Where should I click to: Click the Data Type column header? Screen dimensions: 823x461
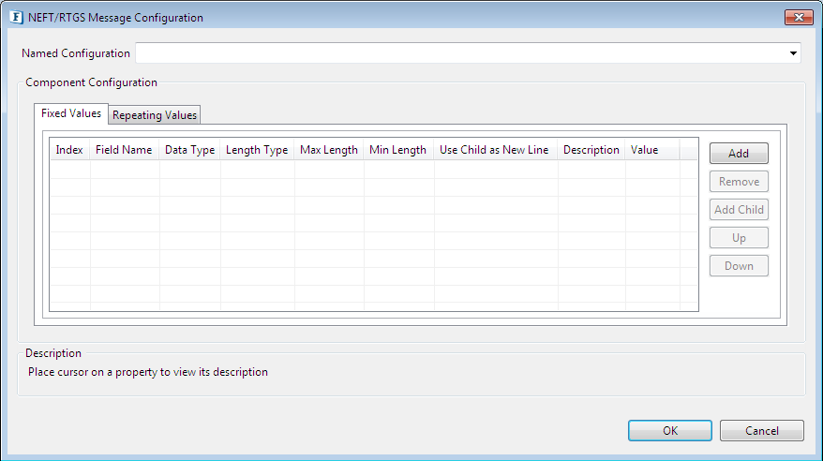[190, 150]
